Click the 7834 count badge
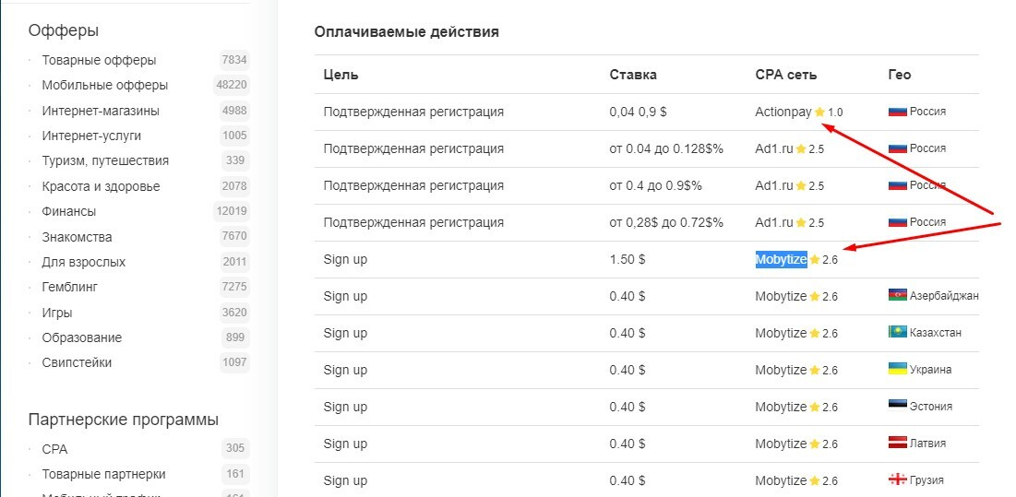The image size is (1016, 497). click(x=234, y=60)
